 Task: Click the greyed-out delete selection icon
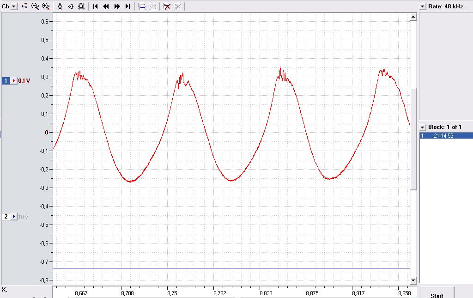click(x=178, y=6)
